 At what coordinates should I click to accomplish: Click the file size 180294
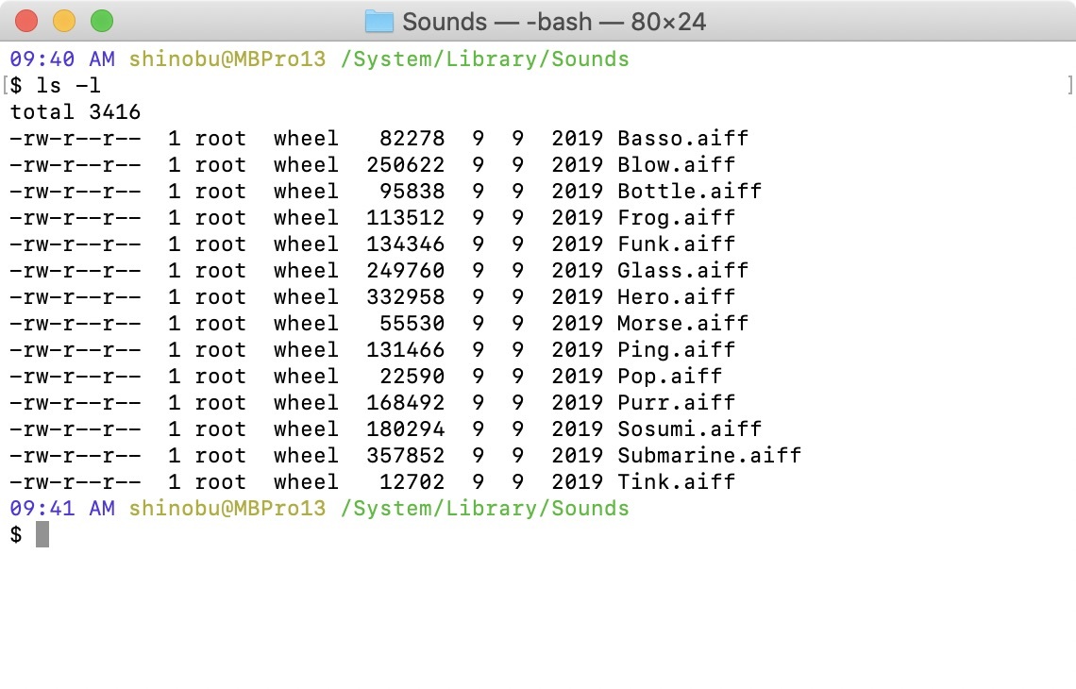pyautogui.click(x=406, y=429)
